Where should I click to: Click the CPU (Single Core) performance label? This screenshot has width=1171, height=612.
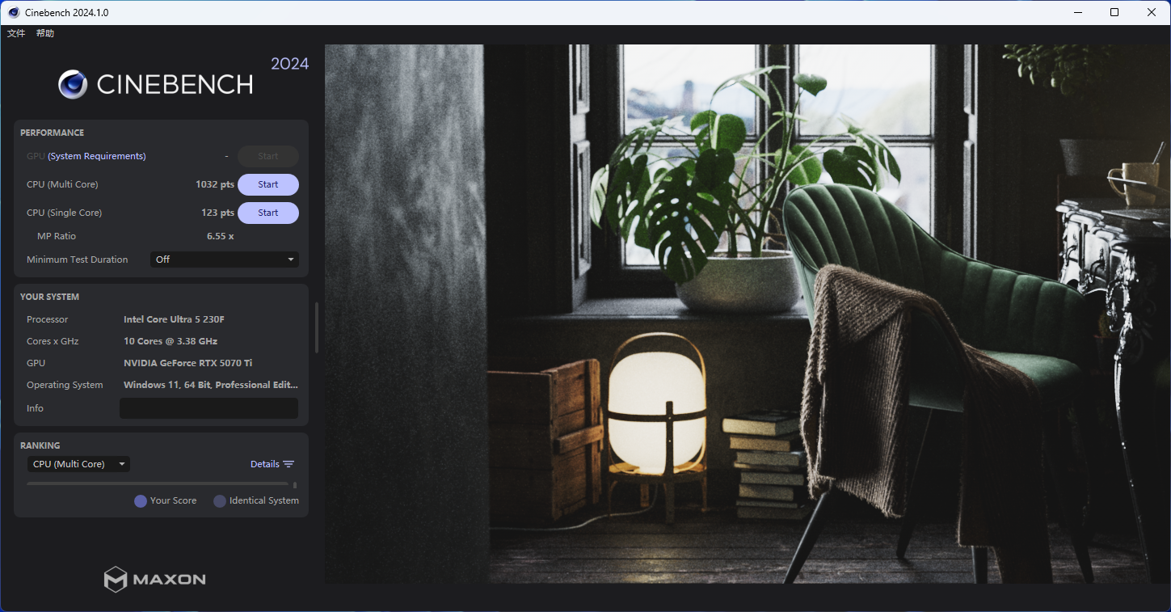tap(65, 213)
